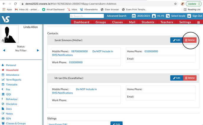Go to next student with right arrow
Screen dimensions: 203x125
tap(38, 50)
